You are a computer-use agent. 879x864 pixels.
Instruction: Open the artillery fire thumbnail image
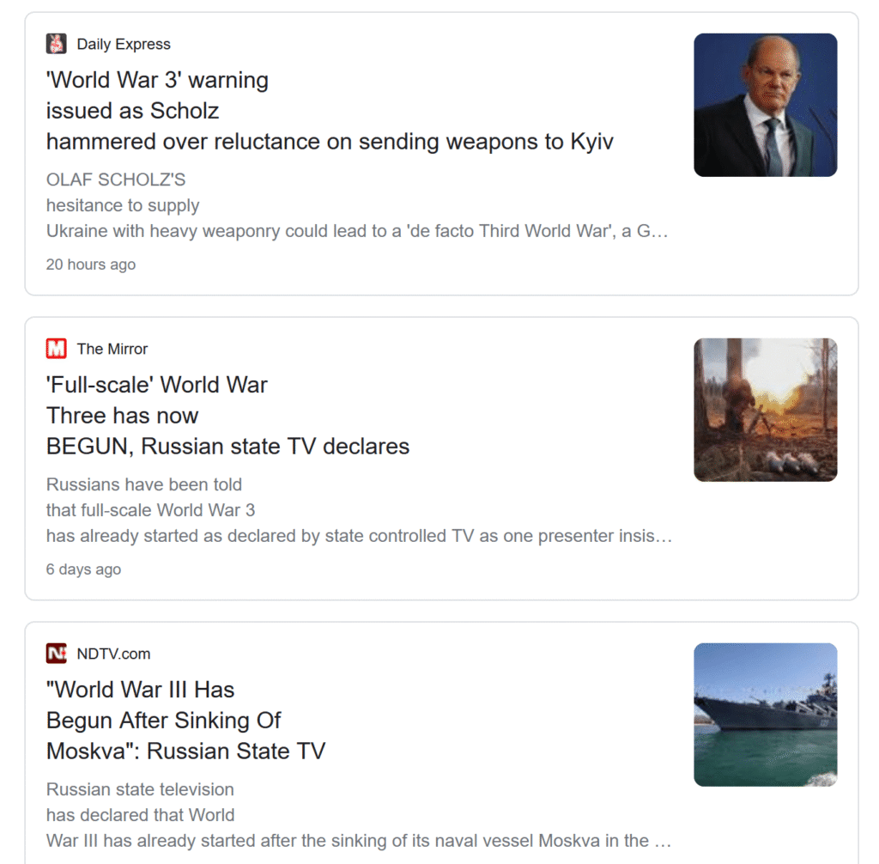click(765, 410)
